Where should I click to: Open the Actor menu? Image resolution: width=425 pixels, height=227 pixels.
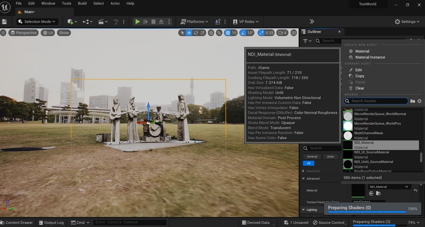[115, 3]
